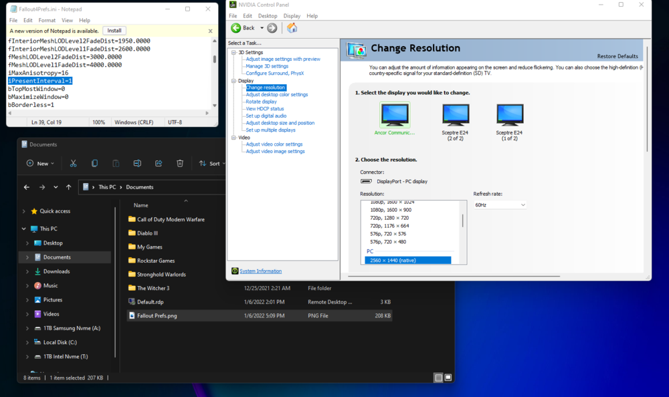Screen dimensions: 669x397
Task: Click the Rename icon in Explorer toolbar
Action: [137, 163]
